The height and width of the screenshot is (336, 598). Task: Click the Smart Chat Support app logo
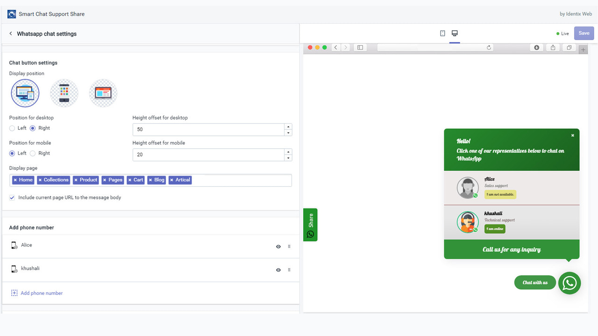click(x=11, y=14)
